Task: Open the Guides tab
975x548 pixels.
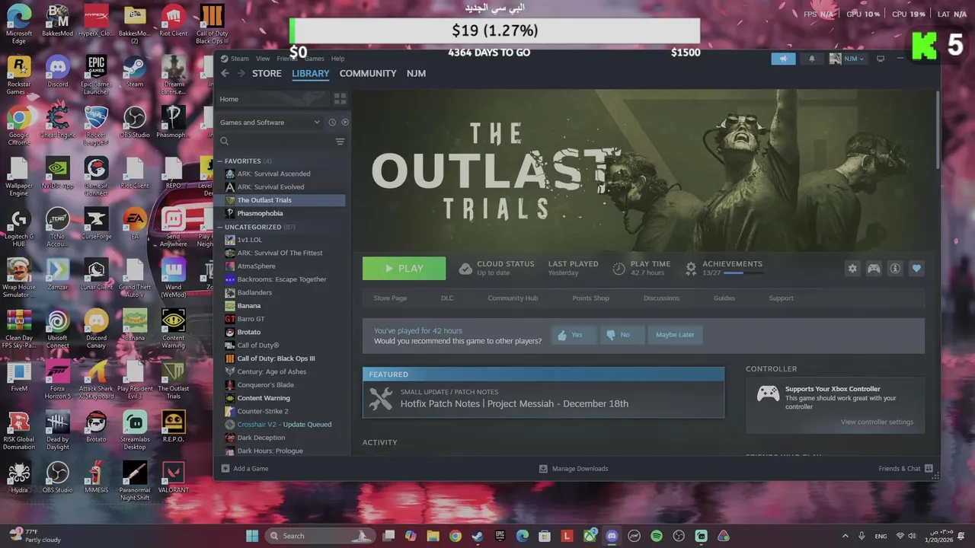Action: click(x=724, y=298)
